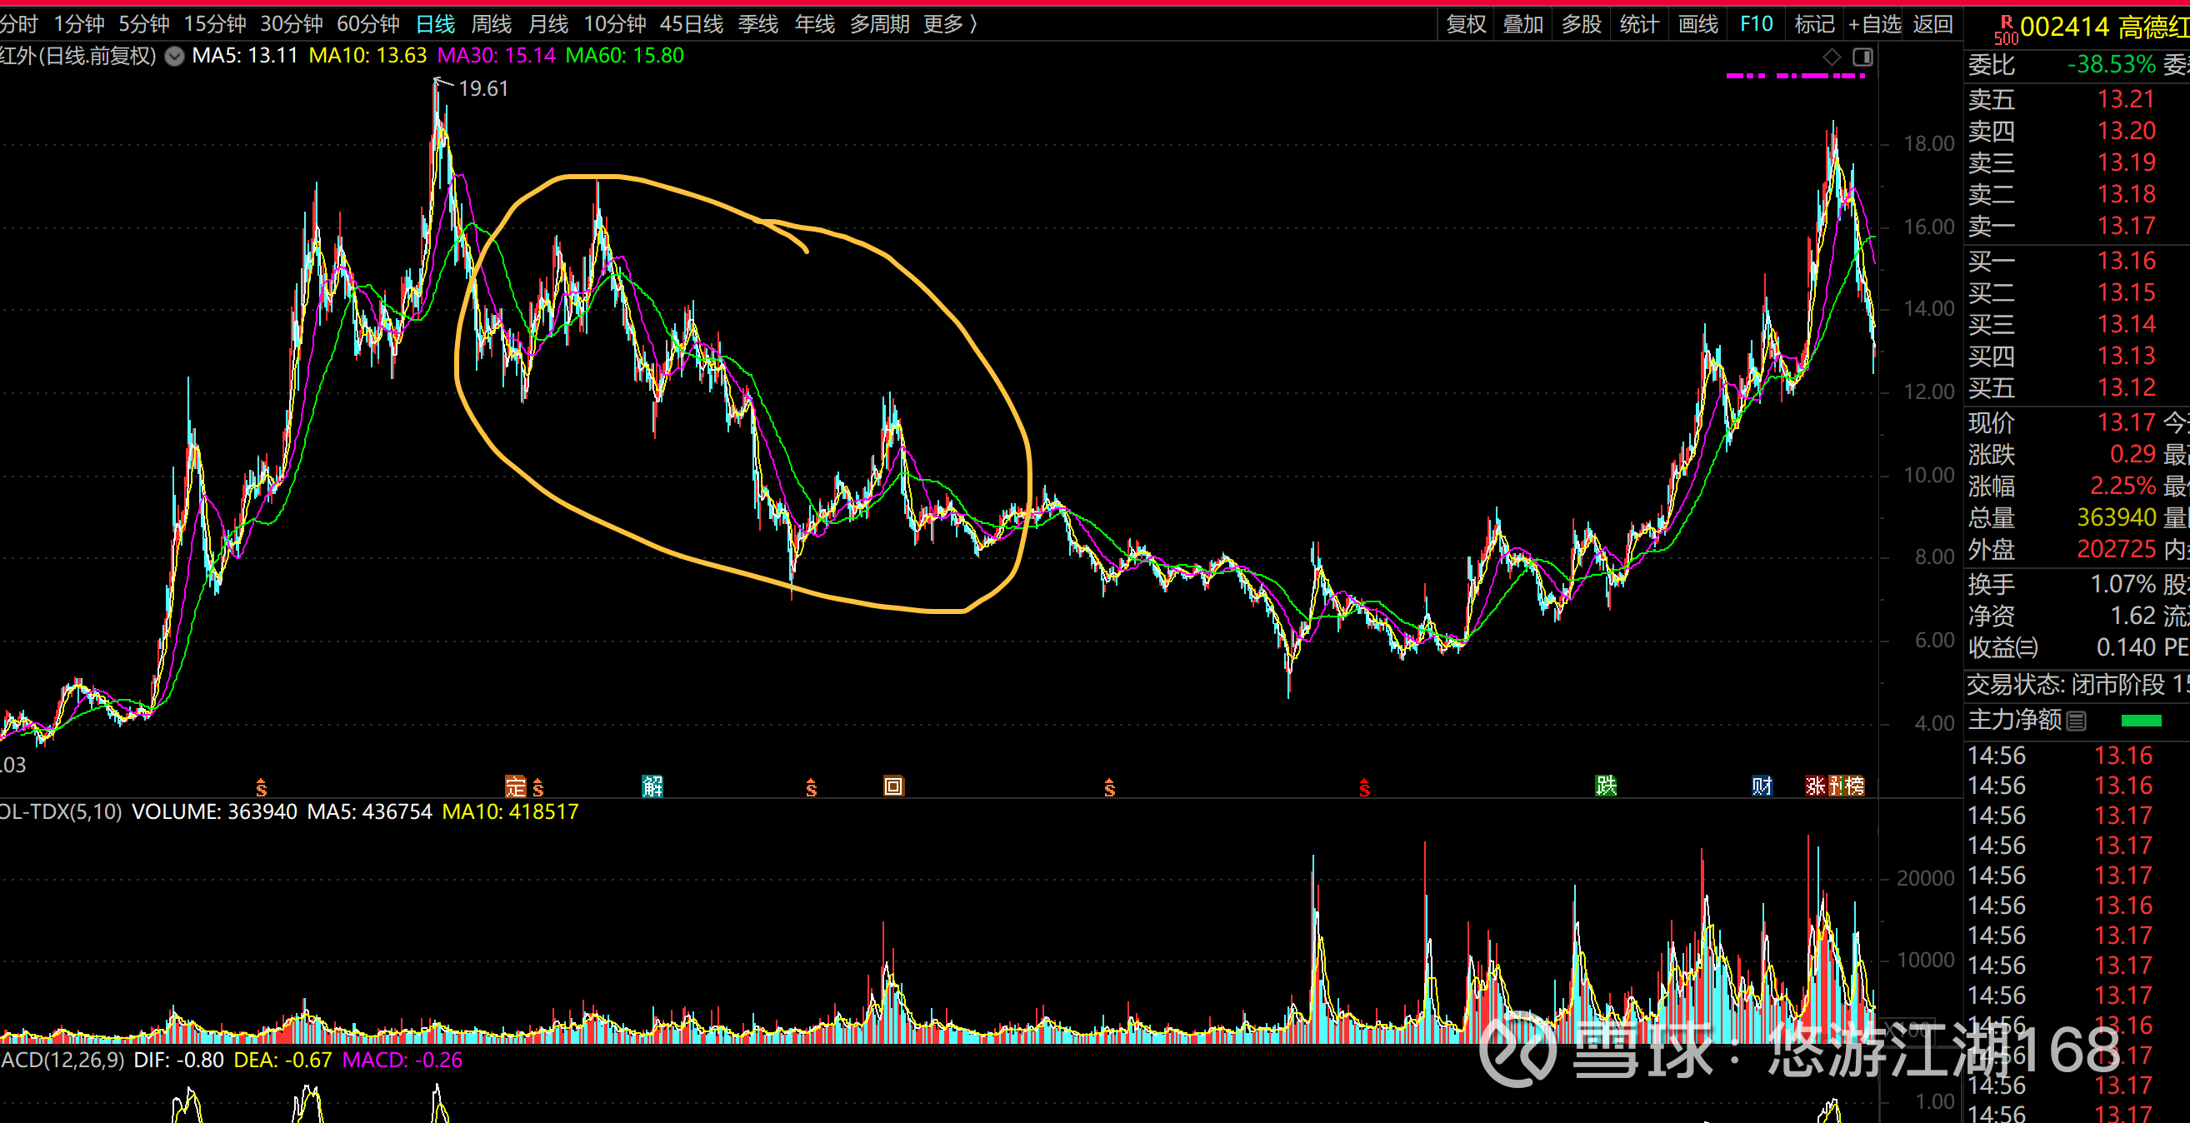
Task: Click the 回 buyback marker icon
Action: 892,786
